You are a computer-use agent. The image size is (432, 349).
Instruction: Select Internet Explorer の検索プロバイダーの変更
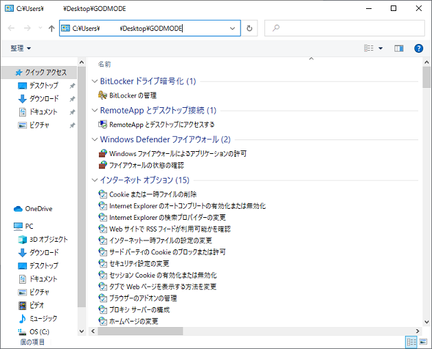pos(168,218)
